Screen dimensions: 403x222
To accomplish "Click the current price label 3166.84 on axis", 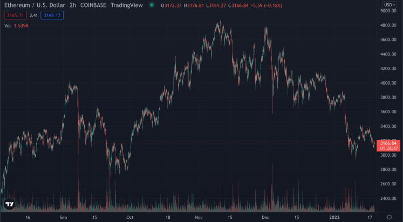I will [388, 143].
